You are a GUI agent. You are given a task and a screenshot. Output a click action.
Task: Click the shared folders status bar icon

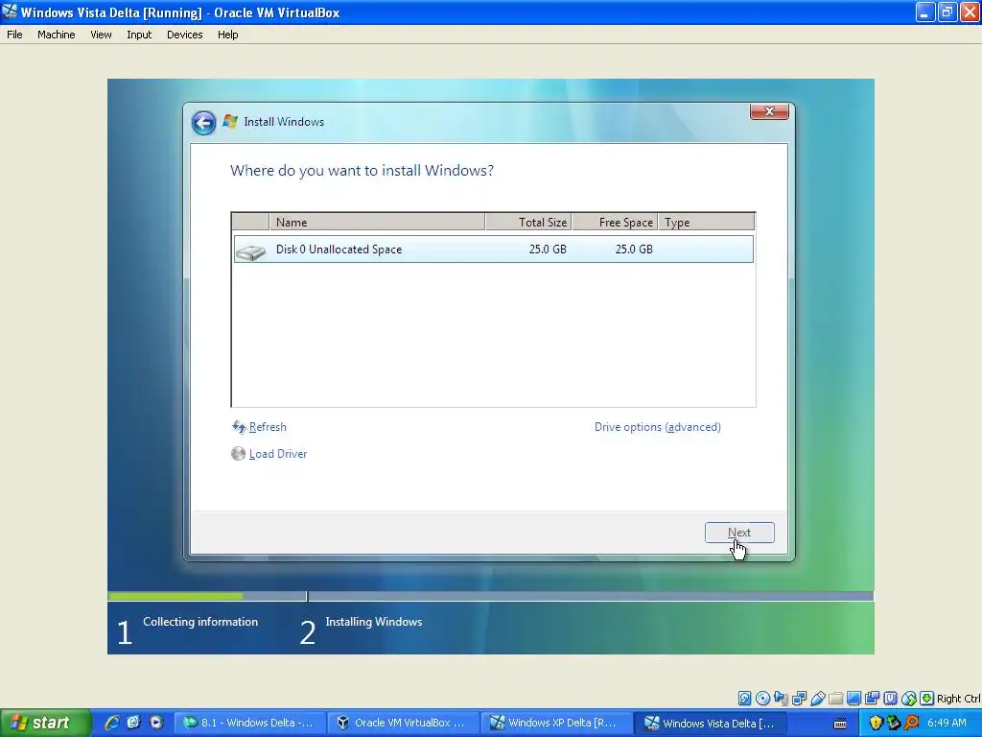(x=835, y=699)
